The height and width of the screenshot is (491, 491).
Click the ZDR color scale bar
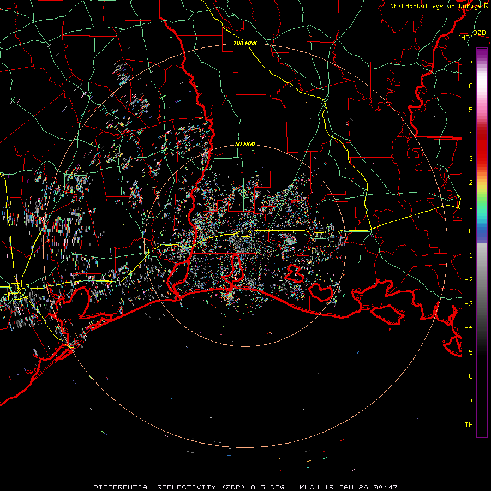(482, 243)
